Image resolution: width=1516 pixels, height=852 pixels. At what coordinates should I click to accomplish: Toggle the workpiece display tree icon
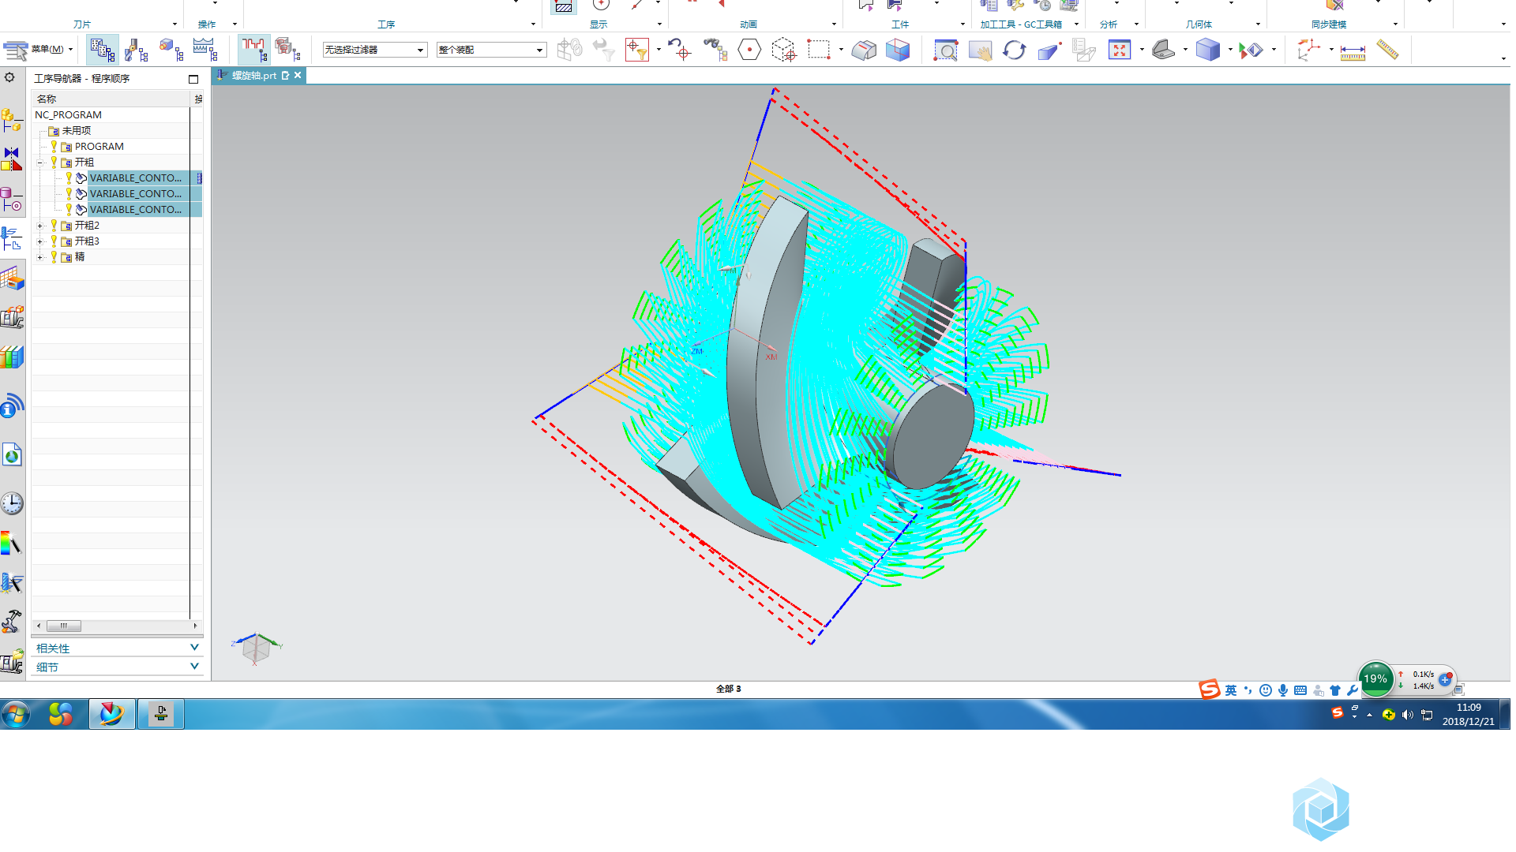[288, 50]
